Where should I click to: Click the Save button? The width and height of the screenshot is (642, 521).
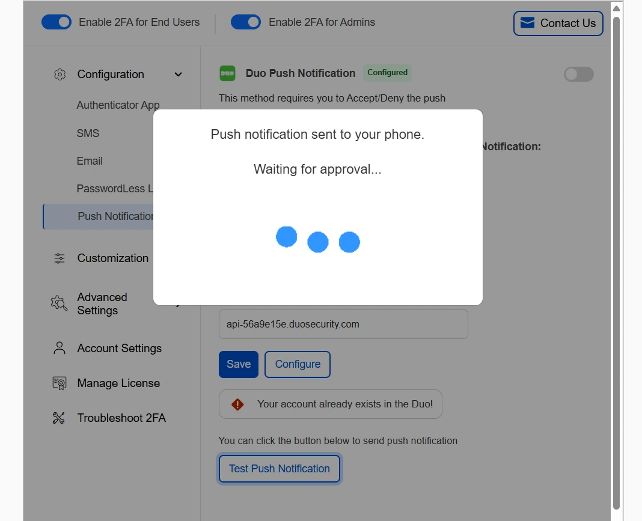tap(238, 364)
